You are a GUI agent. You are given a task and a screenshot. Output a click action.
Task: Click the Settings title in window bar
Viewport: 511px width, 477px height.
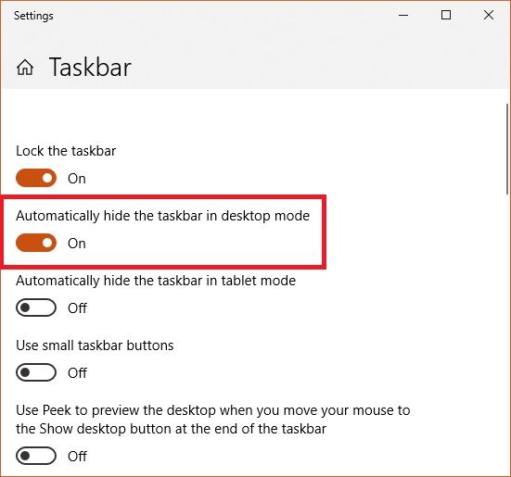click(33, 16)
